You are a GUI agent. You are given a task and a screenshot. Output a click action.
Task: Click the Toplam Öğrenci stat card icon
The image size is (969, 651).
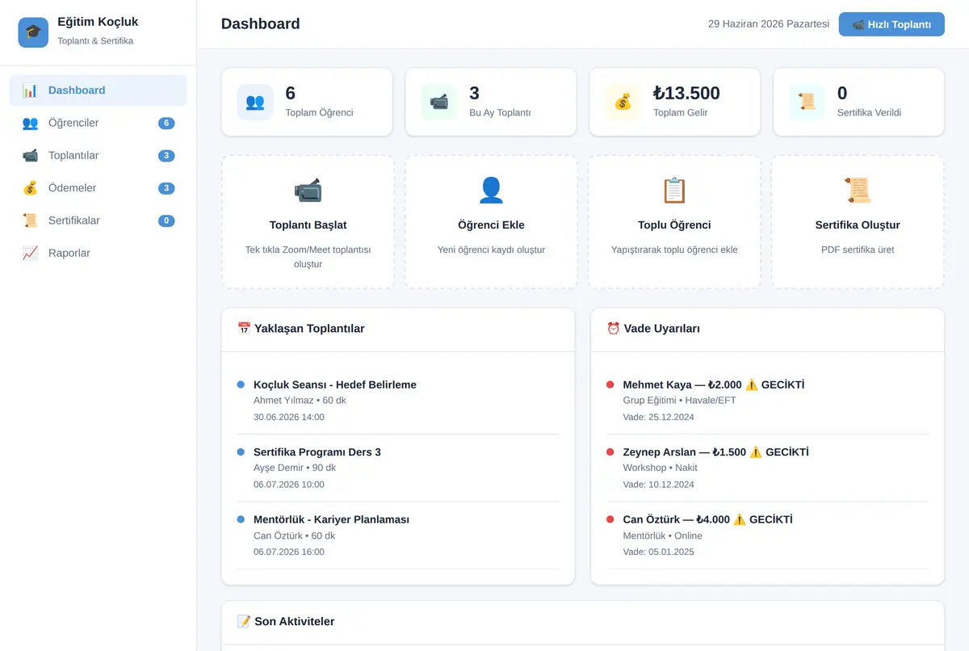pos(255,103)
